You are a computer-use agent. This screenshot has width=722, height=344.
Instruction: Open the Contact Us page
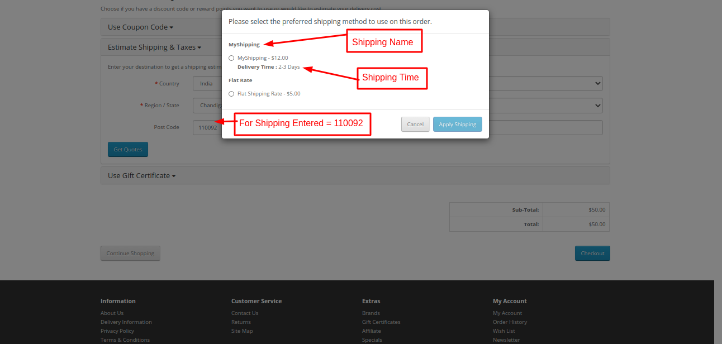(x=244, y=313)
